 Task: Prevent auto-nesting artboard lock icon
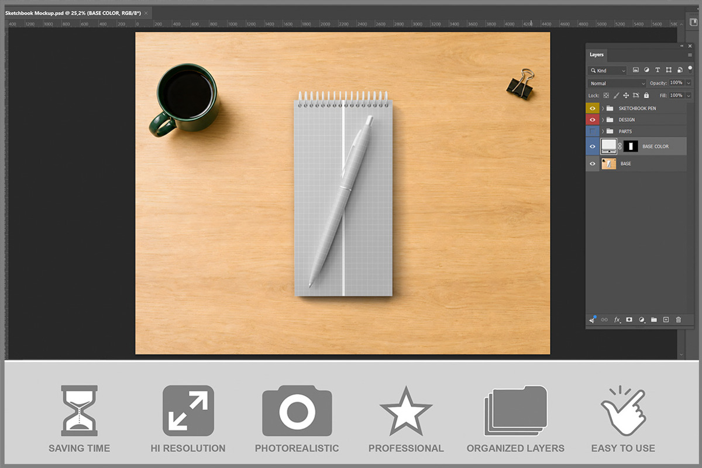636,95
